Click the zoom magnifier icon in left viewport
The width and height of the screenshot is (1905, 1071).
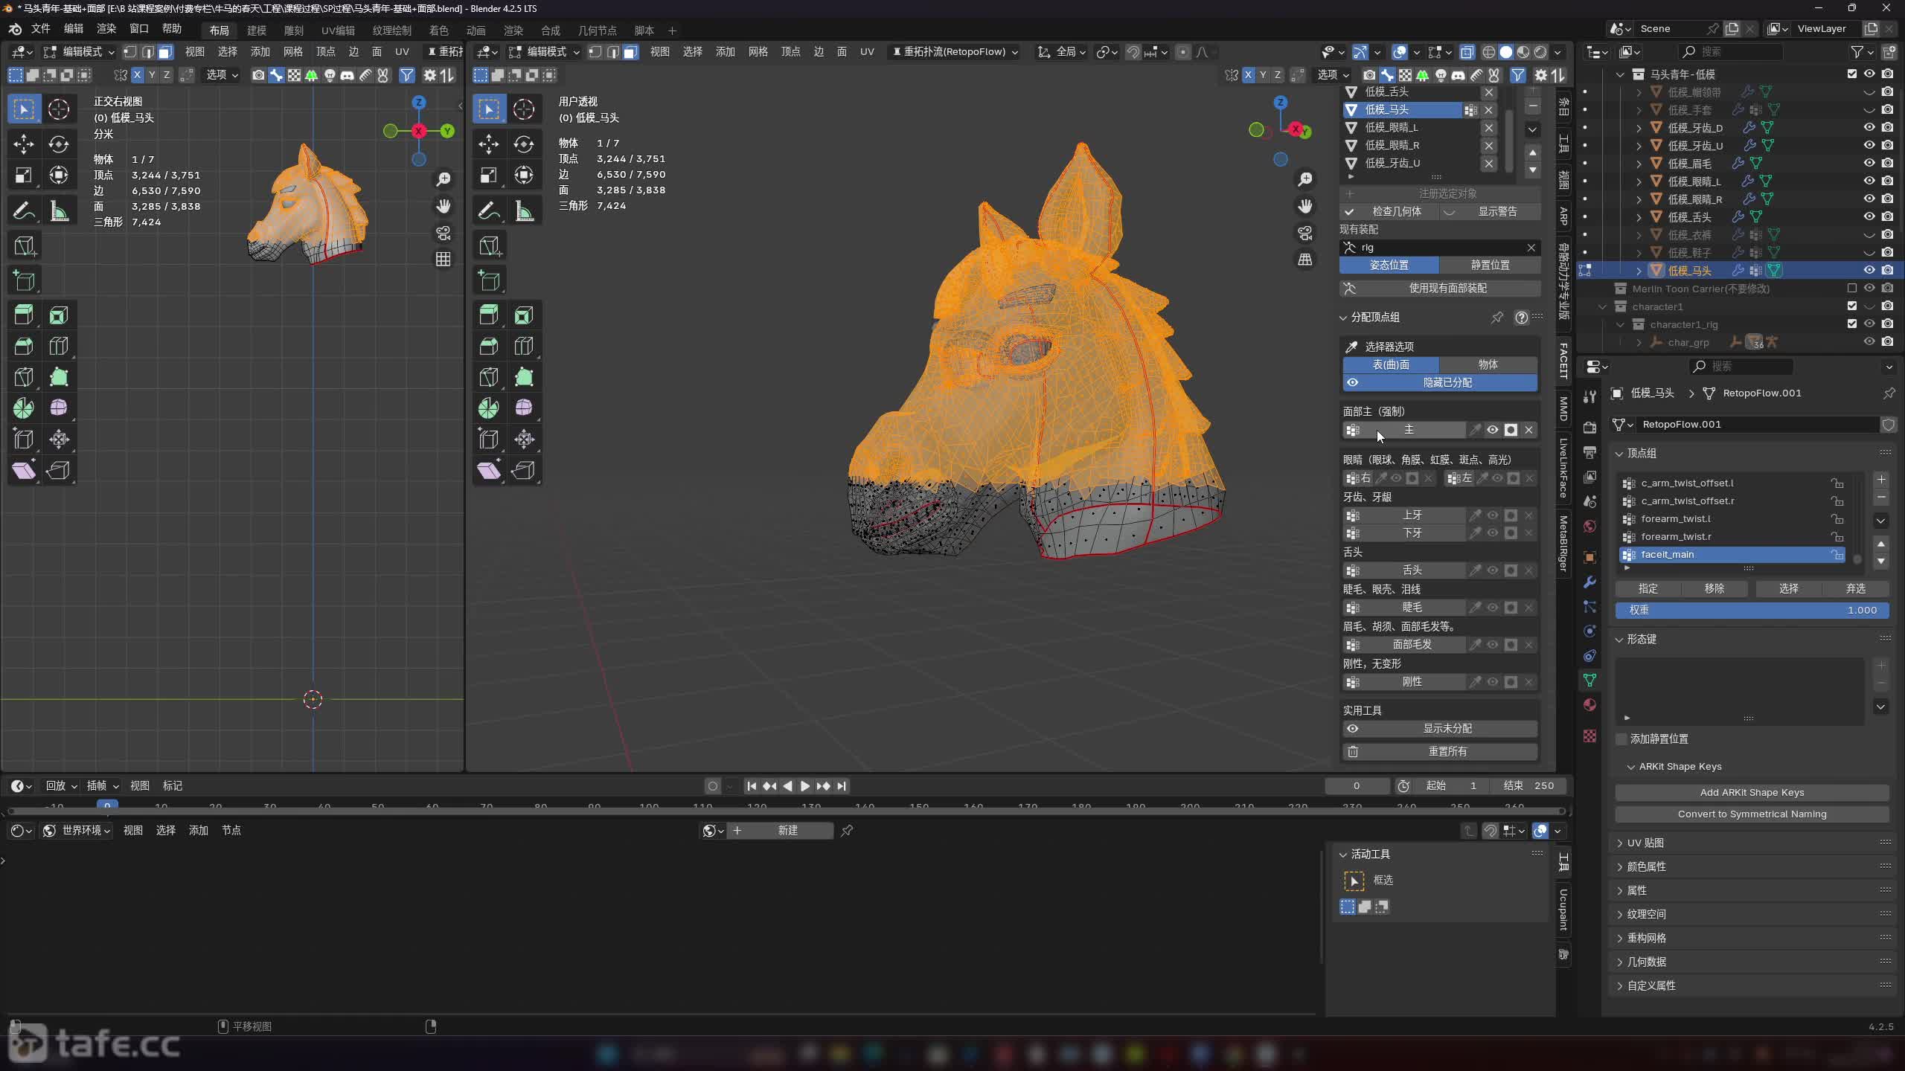point(444,179)
